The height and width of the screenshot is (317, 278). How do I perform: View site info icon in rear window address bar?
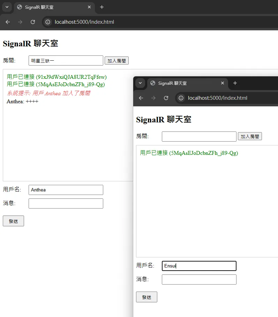pyautogui.click(x=48, y=22)
